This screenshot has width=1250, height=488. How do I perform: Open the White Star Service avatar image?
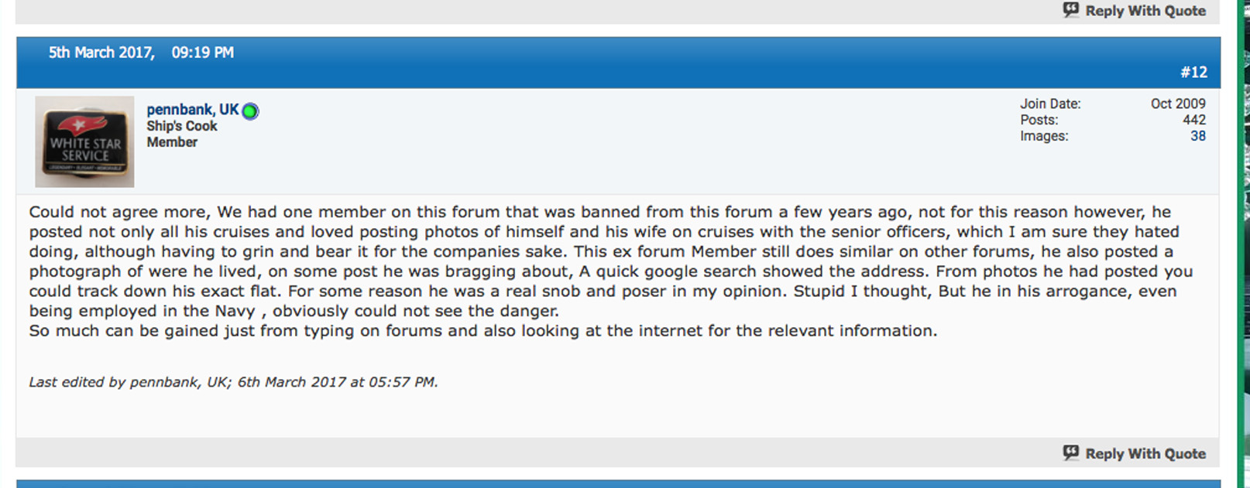pos(84,142)
